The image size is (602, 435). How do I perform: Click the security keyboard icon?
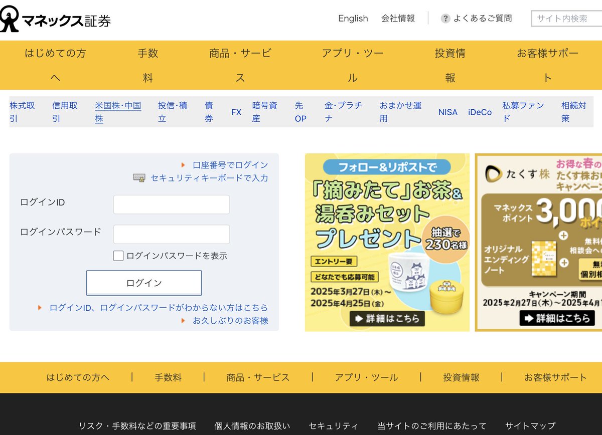click(139, 178)
